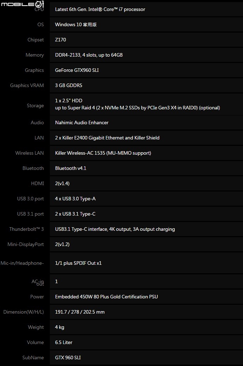Select 'Nahimic Audio Enhancer' value
This screenshot has width=243, height=366.
coord(82,122)
